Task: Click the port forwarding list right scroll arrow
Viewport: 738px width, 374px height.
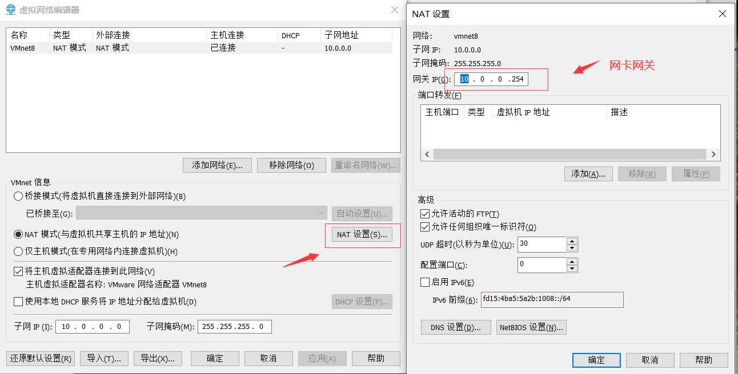Action: point(713,155)
